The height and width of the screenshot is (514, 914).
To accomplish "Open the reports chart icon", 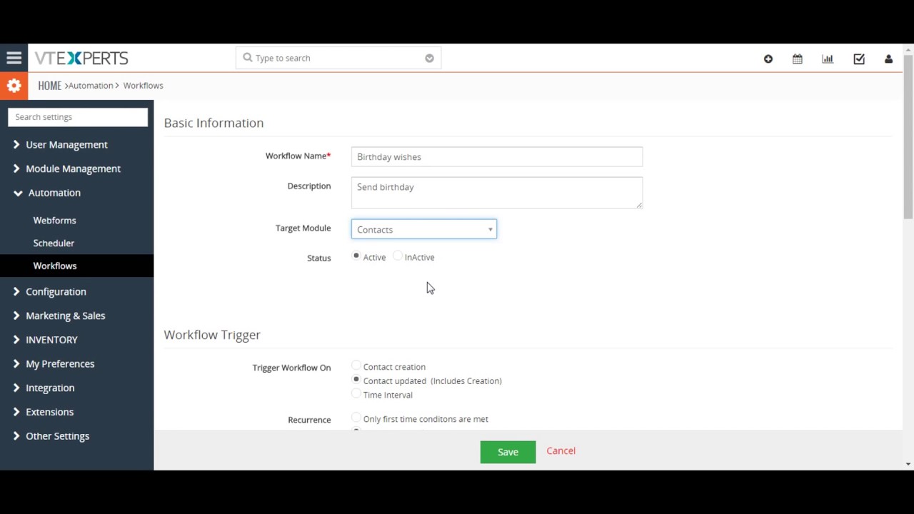I will tap(828, 59).
